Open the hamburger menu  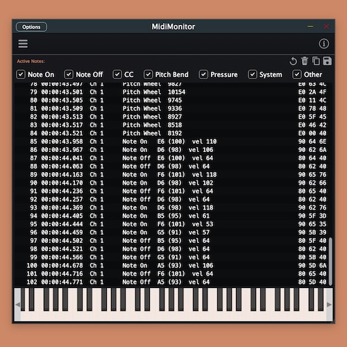tap(23, 44)
